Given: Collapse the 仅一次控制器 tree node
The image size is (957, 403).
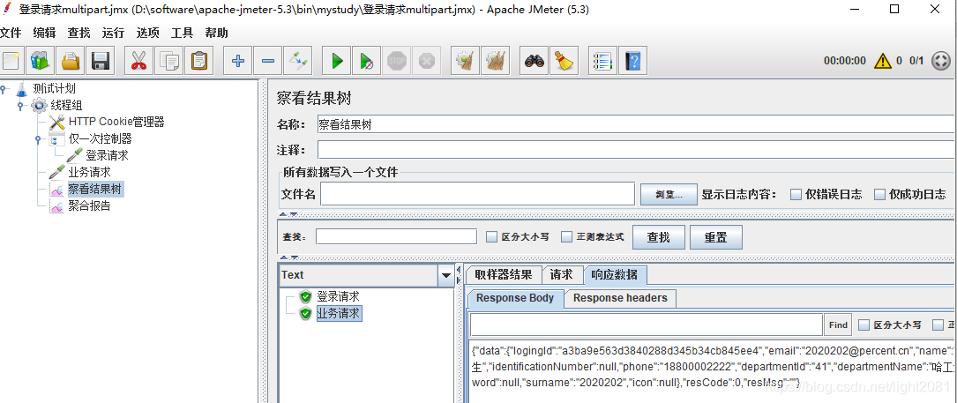Looking at the screenshot, I should (38, 139).
